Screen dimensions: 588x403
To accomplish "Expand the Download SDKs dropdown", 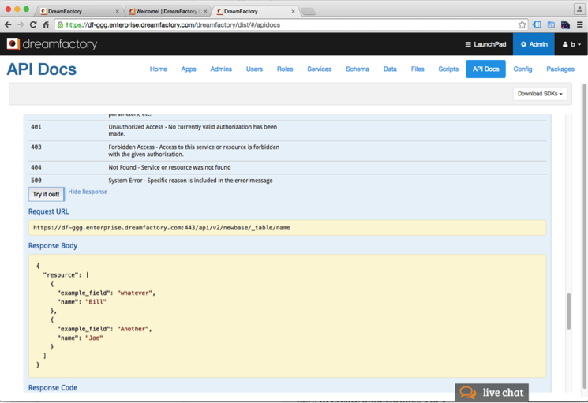I will pyautogui.click(x=540, y=94).
